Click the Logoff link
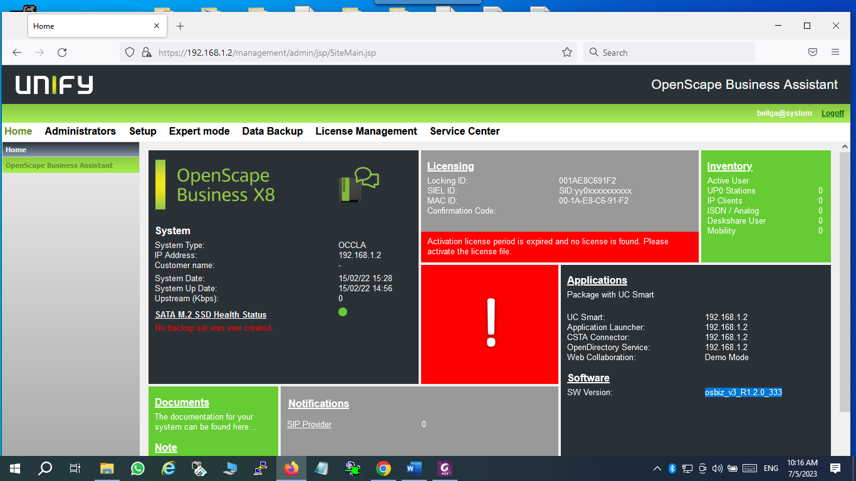This screenshot has width=856, height=481. (x=833, y=113)
